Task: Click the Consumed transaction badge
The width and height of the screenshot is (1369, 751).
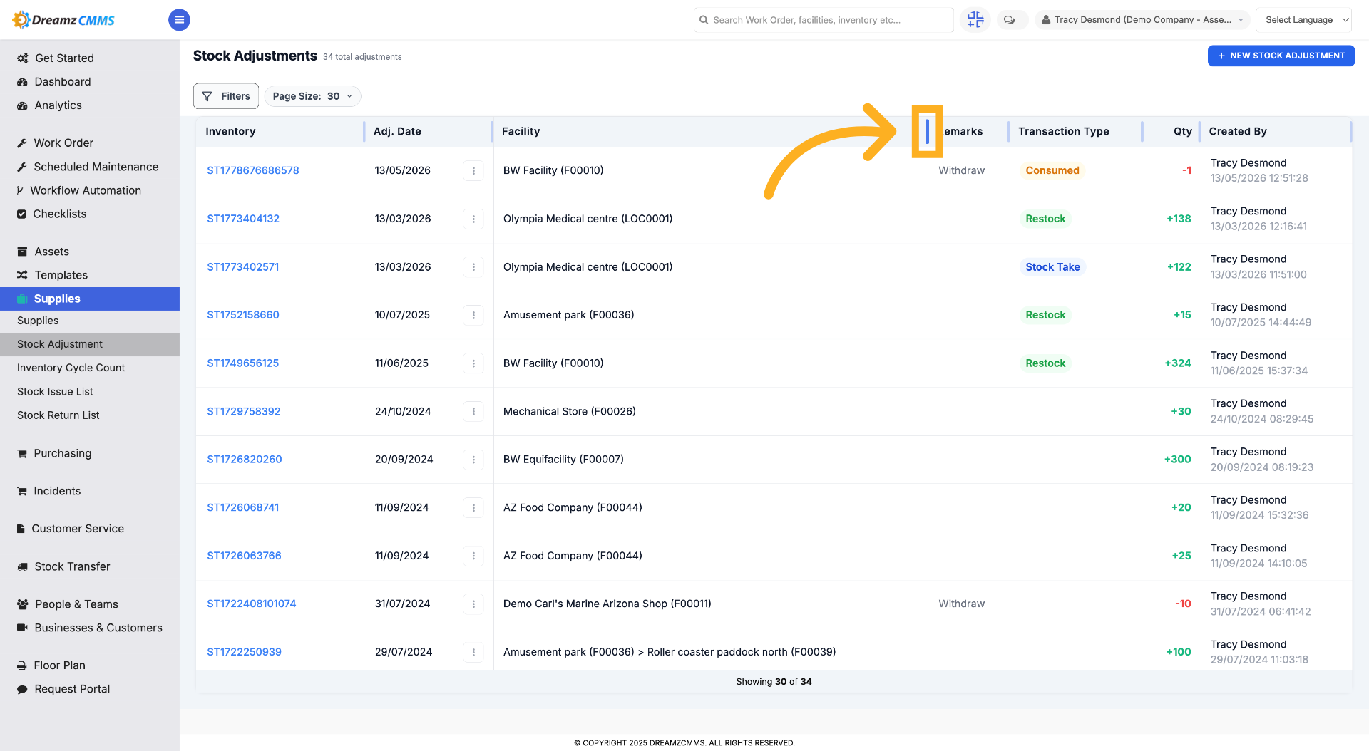Action: pos(1052,170)
